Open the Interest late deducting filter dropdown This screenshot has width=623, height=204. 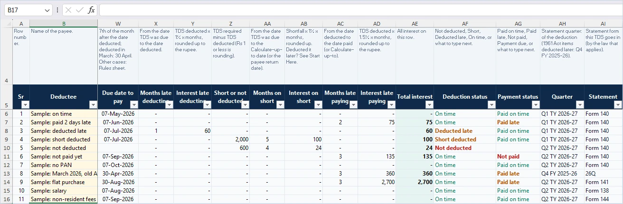coord(208,105)
